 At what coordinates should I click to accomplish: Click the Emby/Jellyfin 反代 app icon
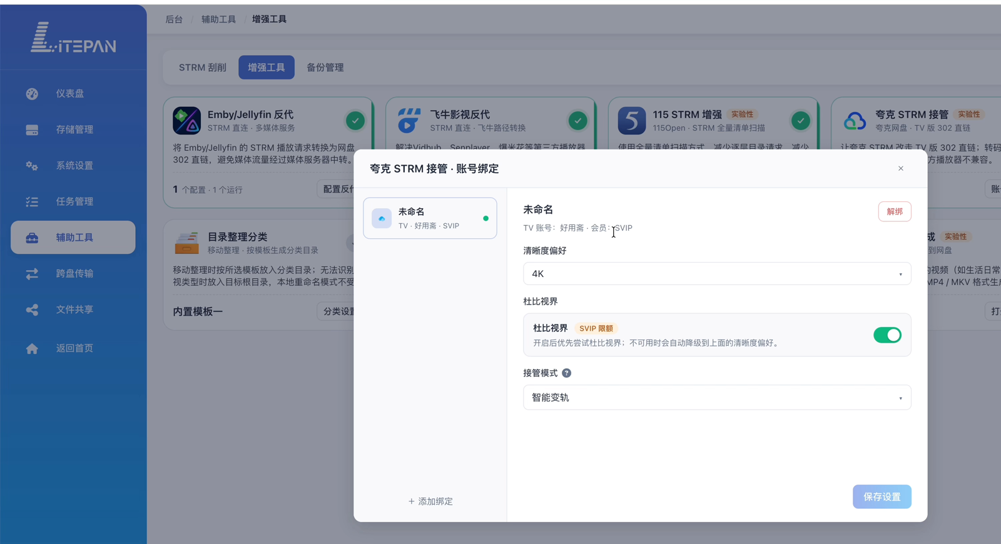(186, 121)
